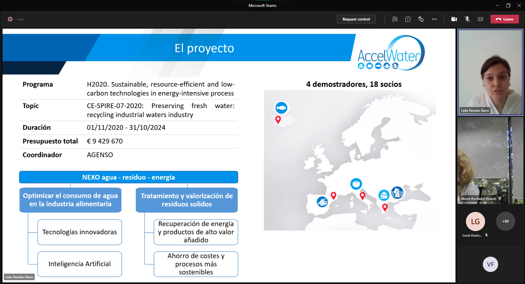This screenshot has height=284, width=525.
Task: Click the fish icon on map
Action: pos(281,108)
